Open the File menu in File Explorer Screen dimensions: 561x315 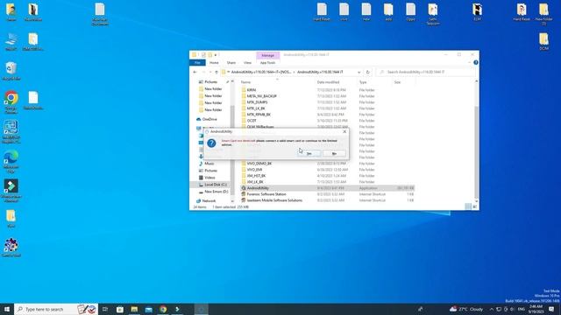tap(197, 62)
